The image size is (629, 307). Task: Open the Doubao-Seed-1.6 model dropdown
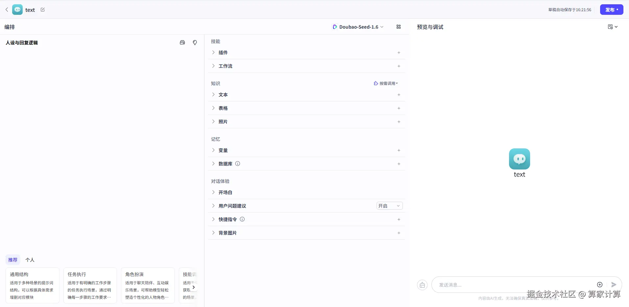(x=382, y=27)
